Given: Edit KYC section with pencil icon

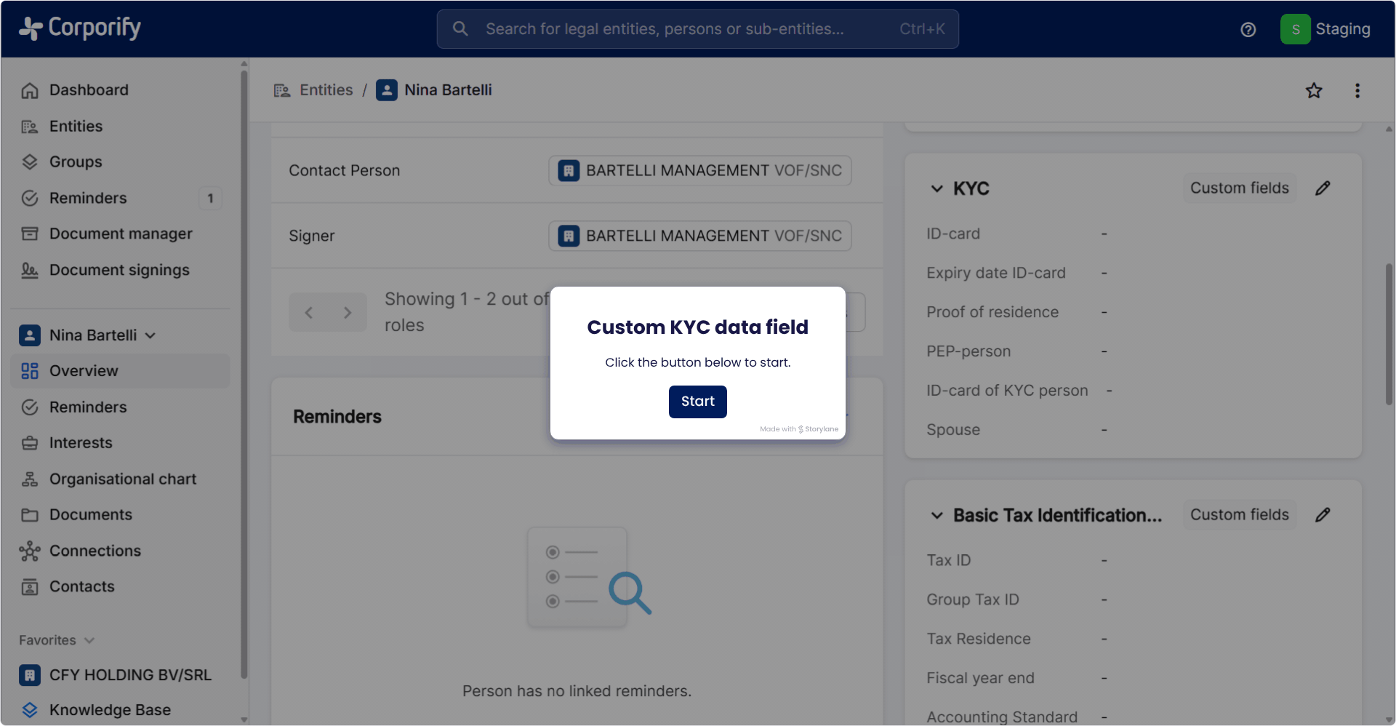Looking at the screenshot, I should pos(1323,188).
